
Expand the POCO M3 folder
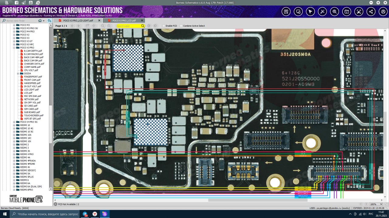click(x=14, y=25)
